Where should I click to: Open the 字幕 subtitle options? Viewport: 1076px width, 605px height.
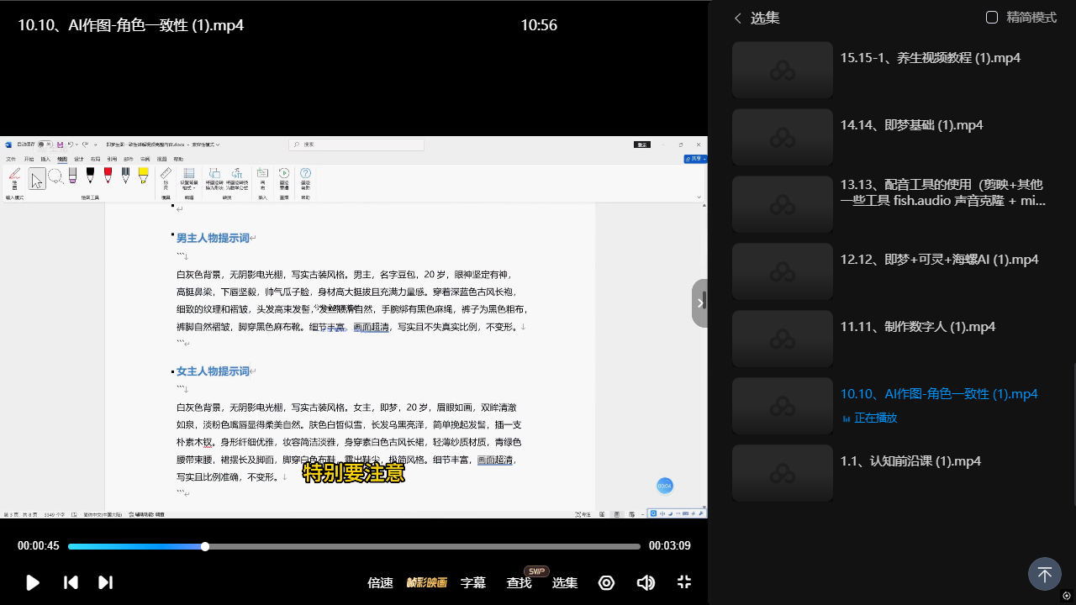tap(473, 582)
